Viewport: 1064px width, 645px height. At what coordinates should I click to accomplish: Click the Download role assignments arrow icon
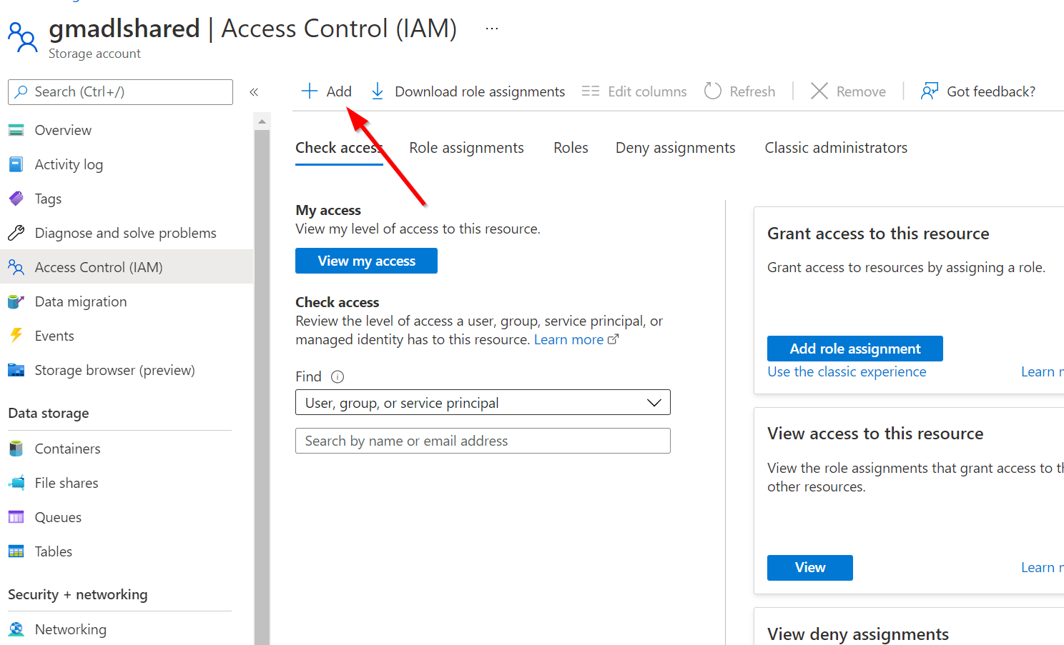pos(378,91)
